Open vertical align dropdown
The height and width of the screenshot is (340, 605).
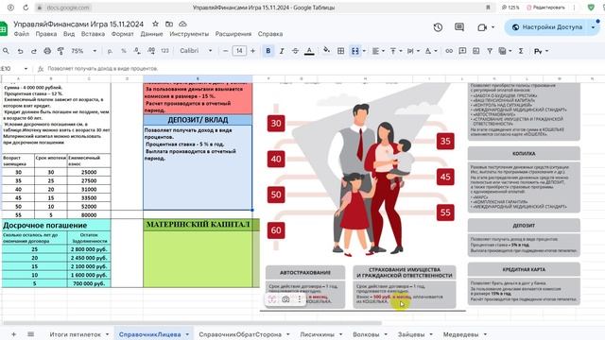pos(395,51)
